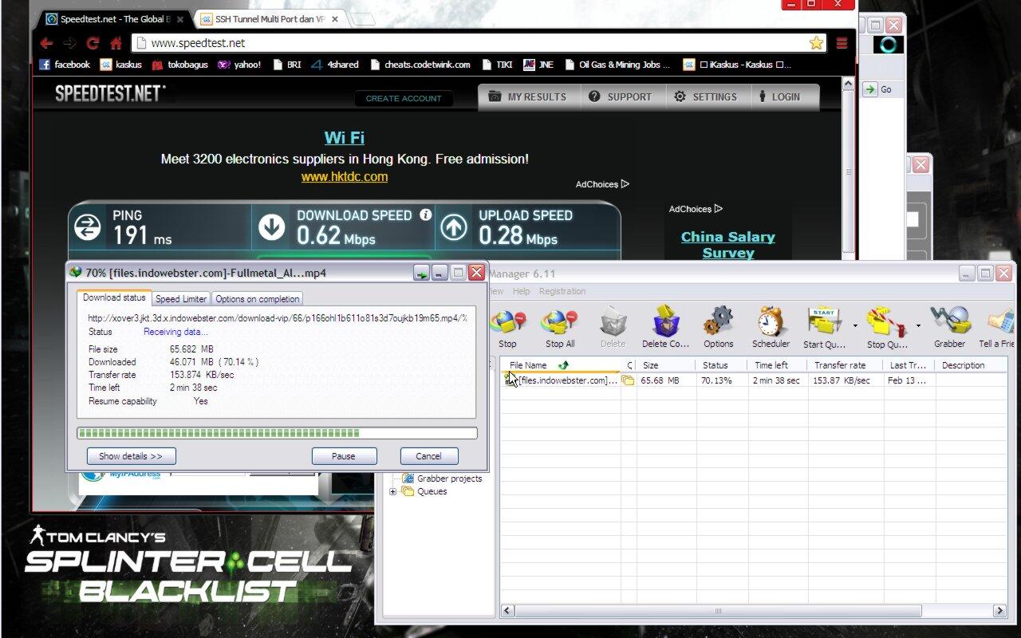
Task: Open SUPPORT on Speedtest
Action: click(620, 96)
